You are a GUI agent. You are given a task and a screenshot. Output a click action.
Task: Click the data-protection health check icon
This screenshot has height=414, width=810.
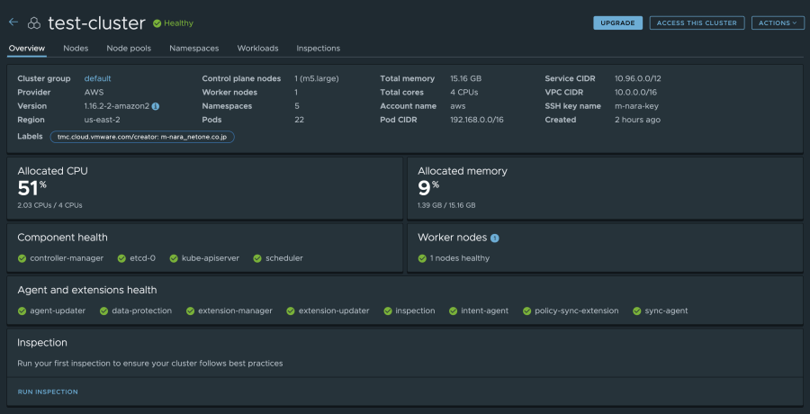(103, 311)
